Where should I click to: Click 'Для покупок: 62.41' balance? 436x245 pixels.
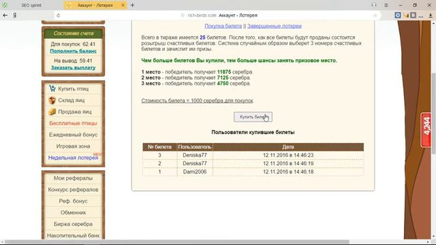[73, 44]
